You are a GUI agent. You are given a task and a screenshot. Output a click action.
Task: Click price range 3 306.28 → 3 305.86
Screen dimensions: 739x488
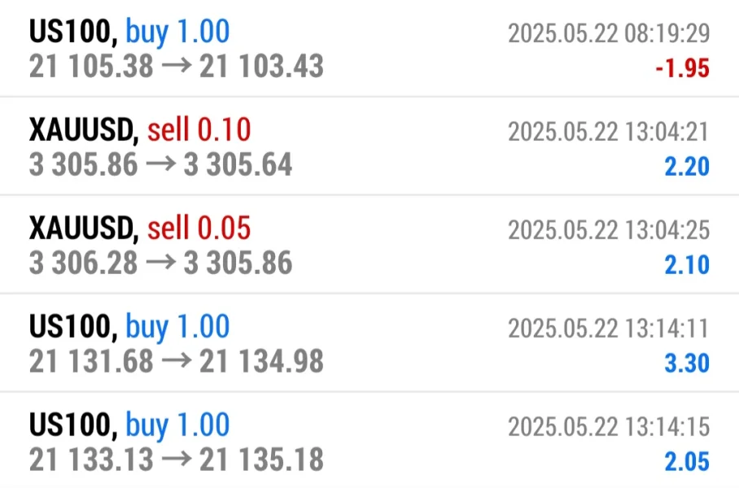[160, 264]
